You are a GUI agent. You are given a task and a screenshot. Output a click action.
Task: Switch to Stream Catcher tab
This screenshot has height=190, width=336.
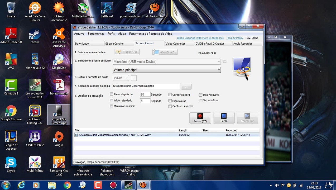(x=119, y=44)
